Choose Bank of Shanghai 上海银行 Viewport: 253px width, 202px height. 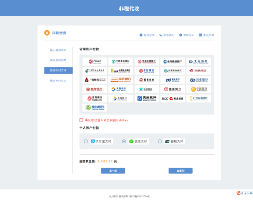pyautogui.click(x=121, y=98)
